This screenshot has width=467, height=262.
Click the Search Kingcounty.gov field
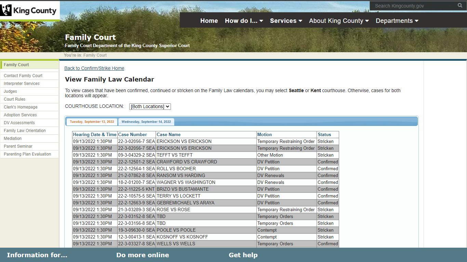414,6
